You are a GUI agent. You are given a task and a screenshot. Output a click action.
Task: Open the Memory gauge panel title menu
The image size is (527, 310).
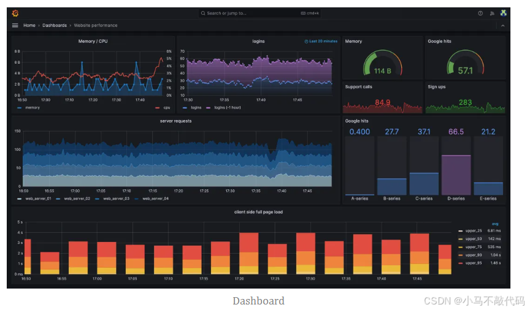353,41
